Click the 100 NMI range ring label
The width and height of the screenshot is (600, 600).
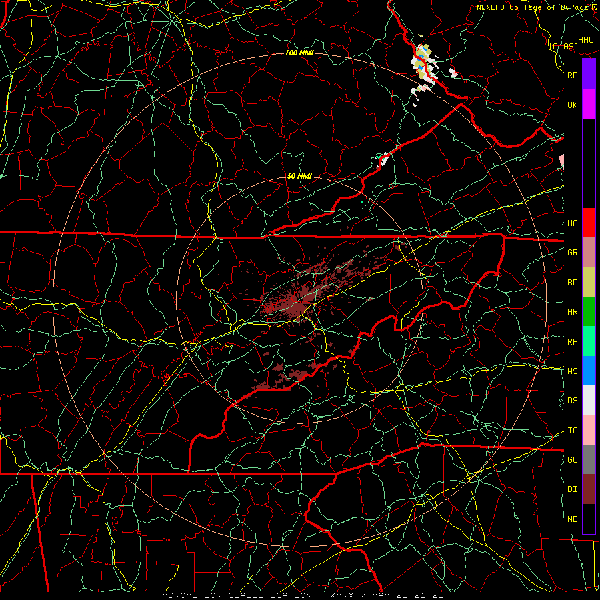pyautogui.click(x=299, y=53)
